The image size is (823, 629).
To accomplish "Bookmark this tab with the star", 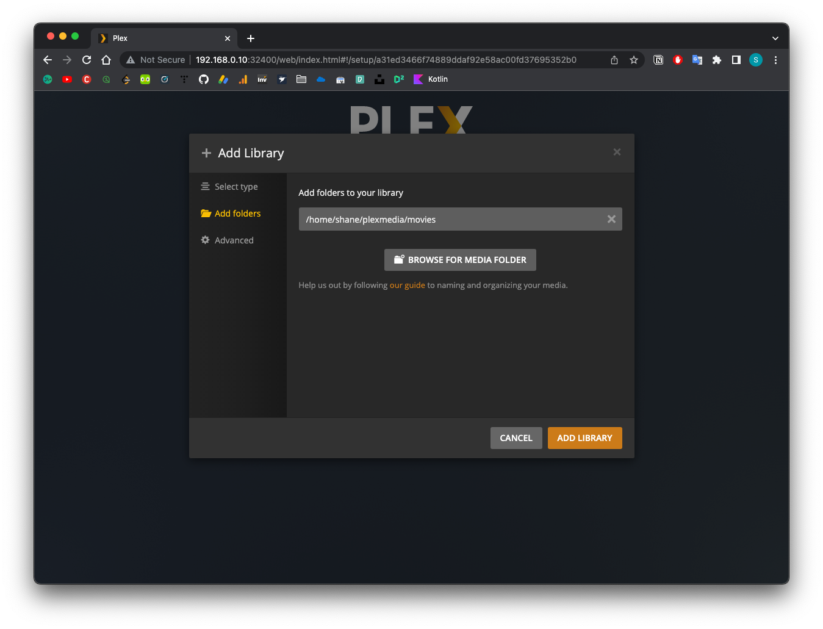I will 634,60.
